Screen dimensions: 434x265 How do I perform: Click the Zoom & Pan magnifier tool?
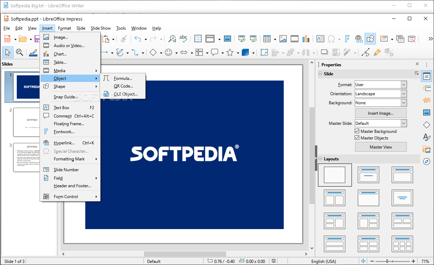pos(20,52)
